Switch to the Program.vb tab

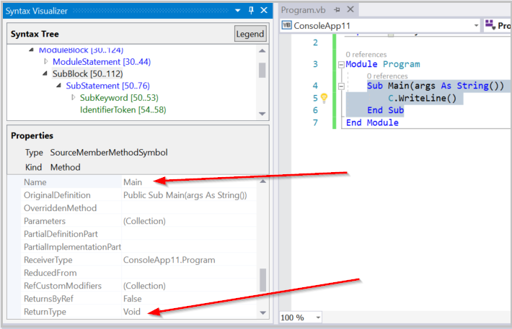(x=303, y=10)
